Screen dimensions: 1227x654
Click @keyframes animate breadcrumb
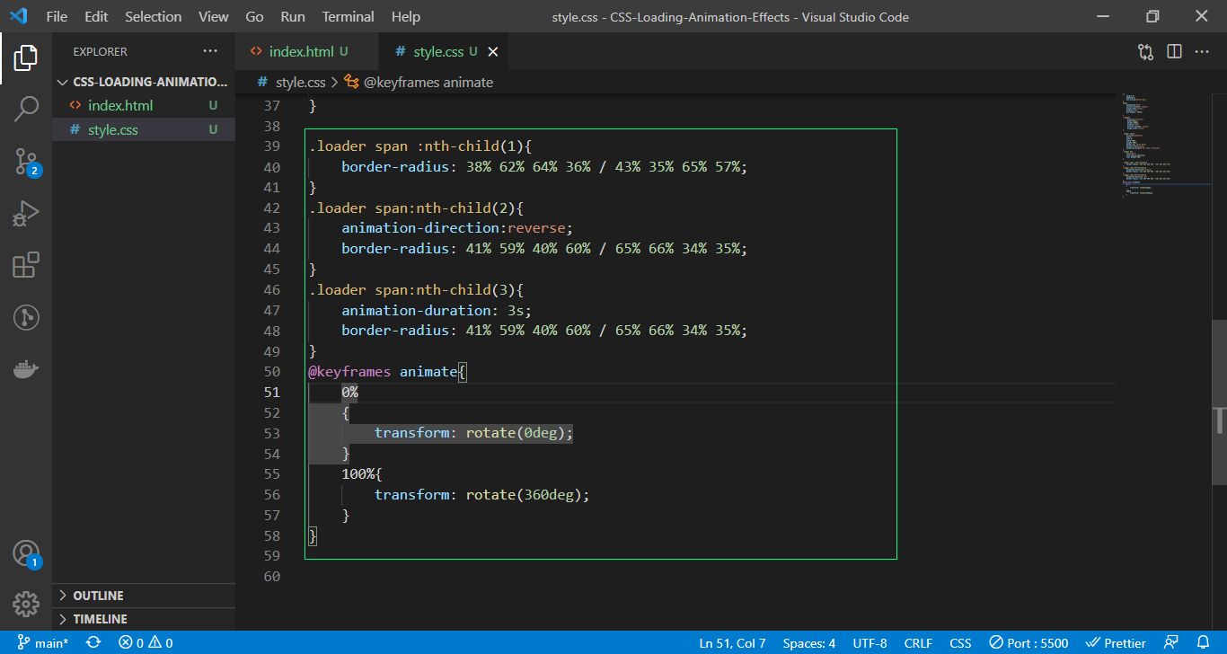point(419,82)
